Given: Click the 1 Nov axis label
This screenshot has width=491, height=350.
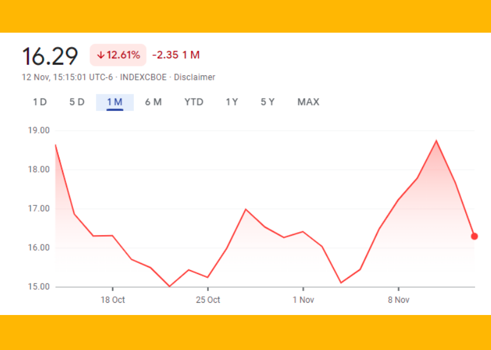Looking at the screenshot, I should pos(303,300).
